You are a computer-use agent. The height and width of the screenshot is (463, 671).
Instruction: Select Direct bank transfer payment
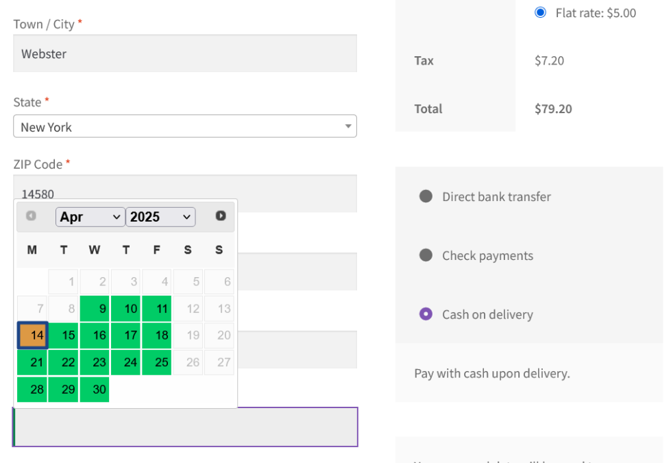(x=426, y=197)
